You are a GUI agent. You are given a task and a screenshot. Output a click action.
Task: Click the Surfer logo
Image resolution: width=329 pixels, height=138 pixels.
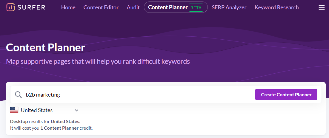click(26, 7)
